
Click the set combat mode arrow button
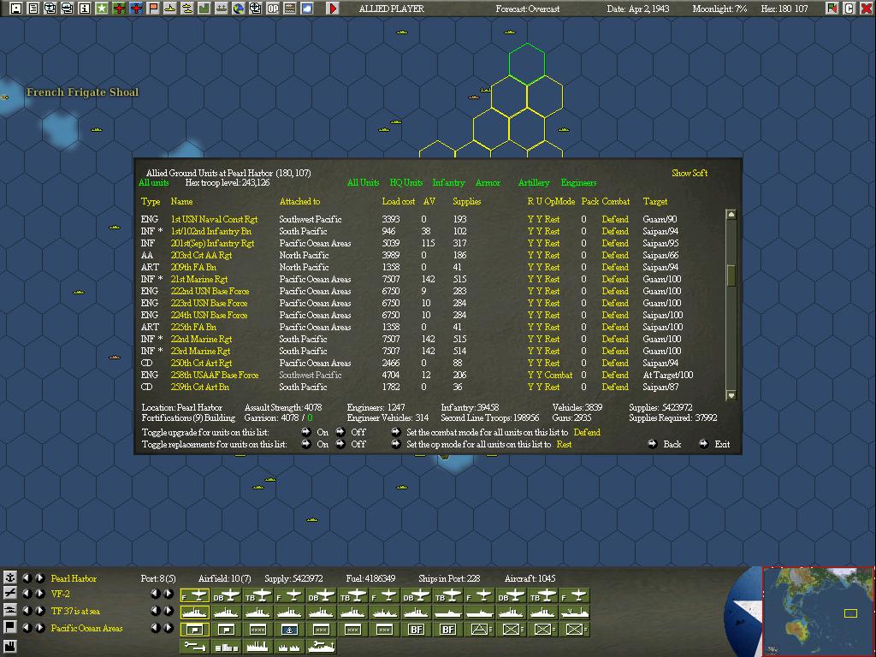(395, 432)
